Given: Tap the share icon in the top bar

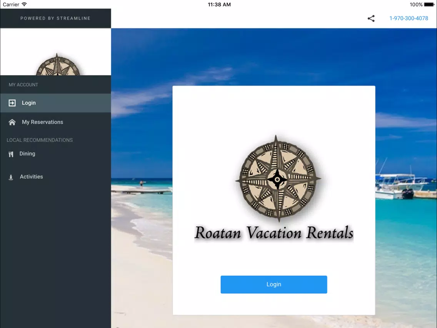Looking at the screenshot, I should click(371, 18).
